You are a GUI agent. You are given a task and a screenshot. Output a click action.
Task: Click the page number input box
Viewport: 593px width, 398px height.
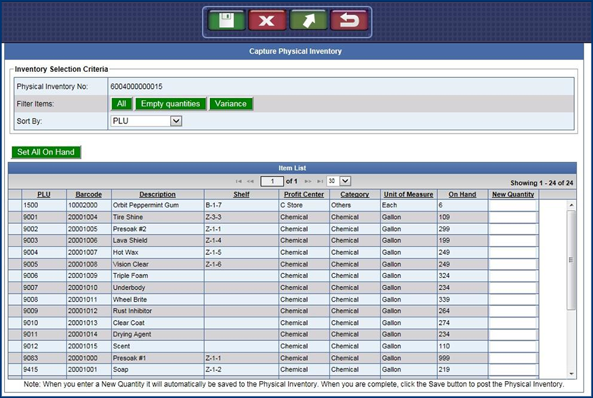point(272,181)
